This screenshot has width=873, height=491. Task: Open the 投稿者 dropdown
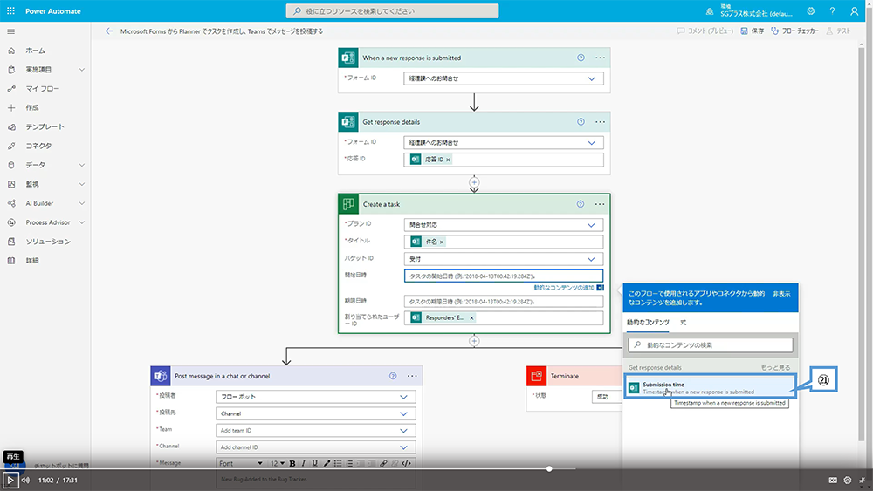pyautogui.click(x=316, y=397)
